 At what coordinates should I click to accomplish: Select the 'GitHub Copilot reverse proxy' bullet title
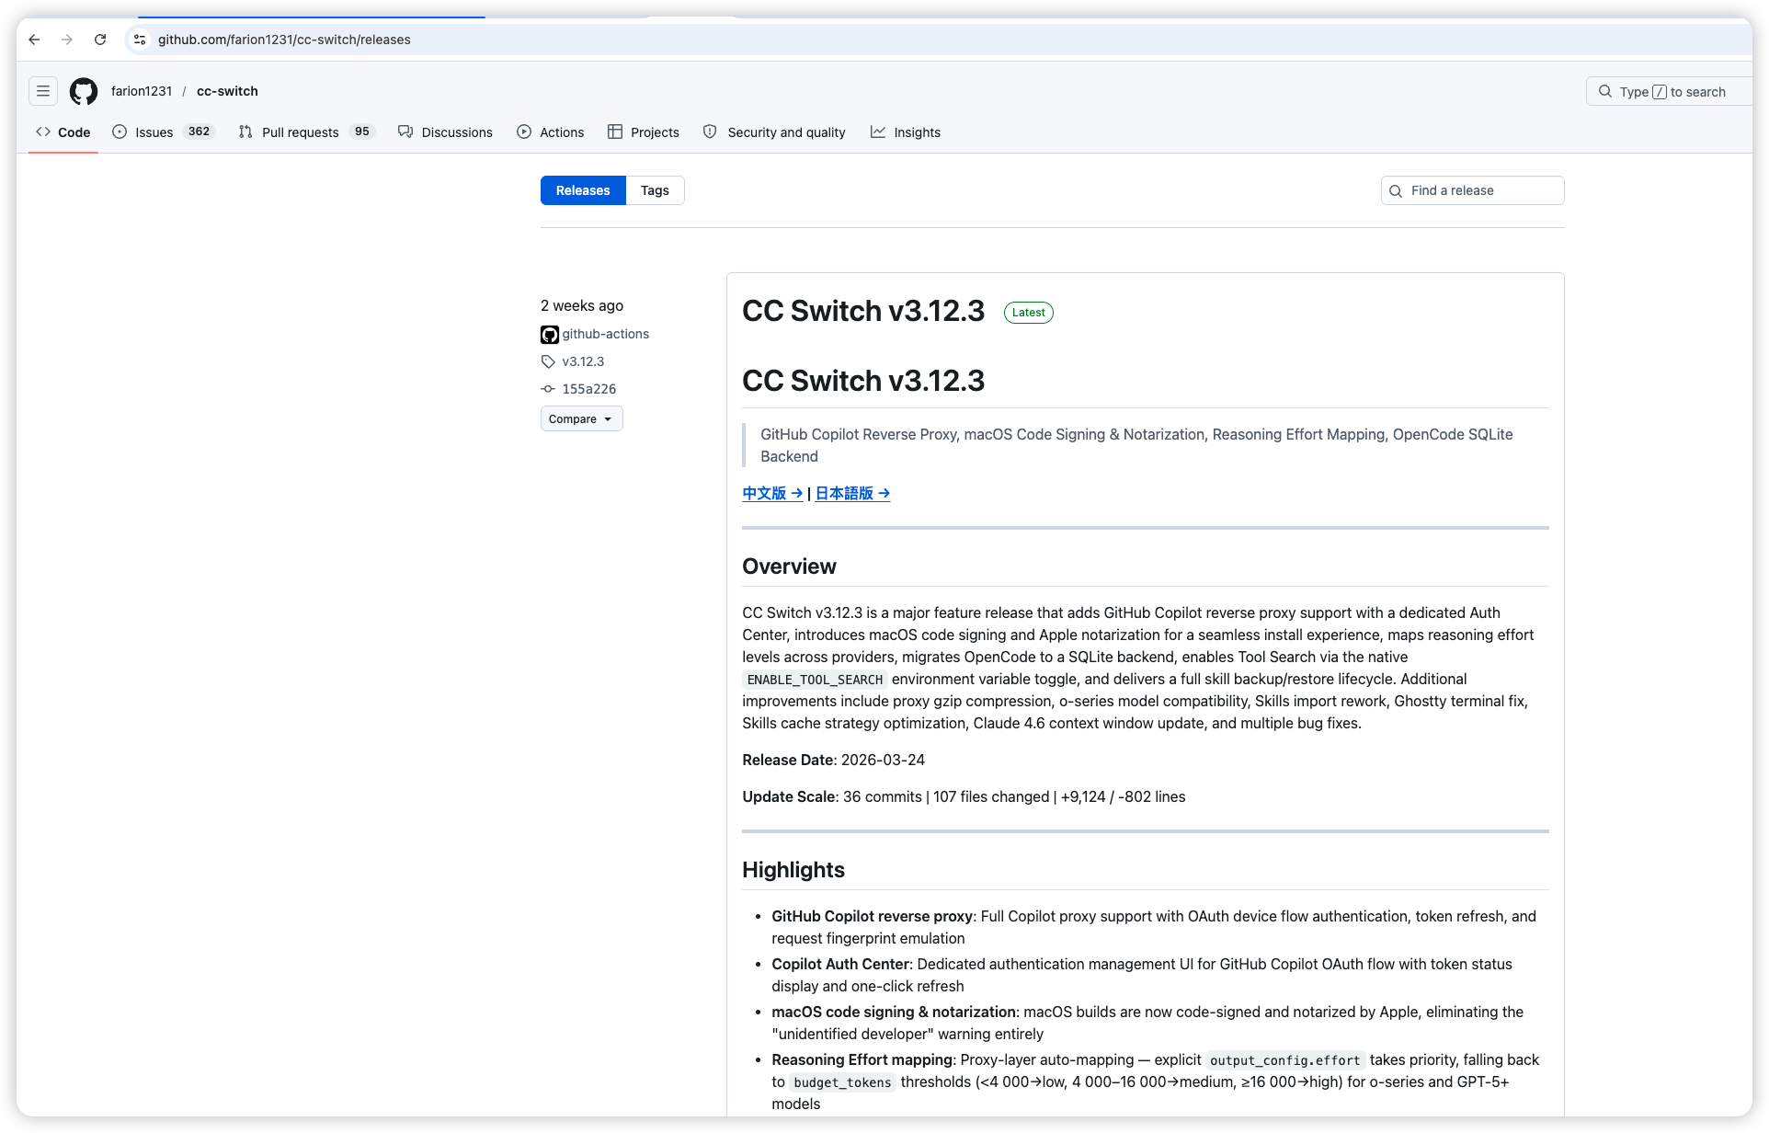[872, 916]
